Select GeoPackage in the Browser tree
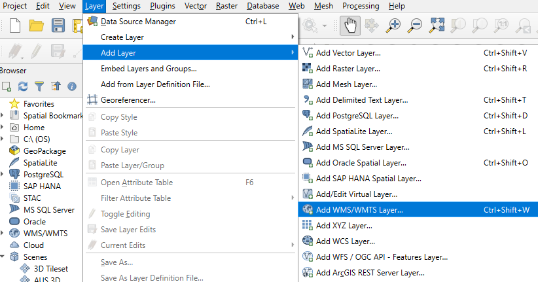This screenshot has height=282, width=538. click(x=45, y=151)
